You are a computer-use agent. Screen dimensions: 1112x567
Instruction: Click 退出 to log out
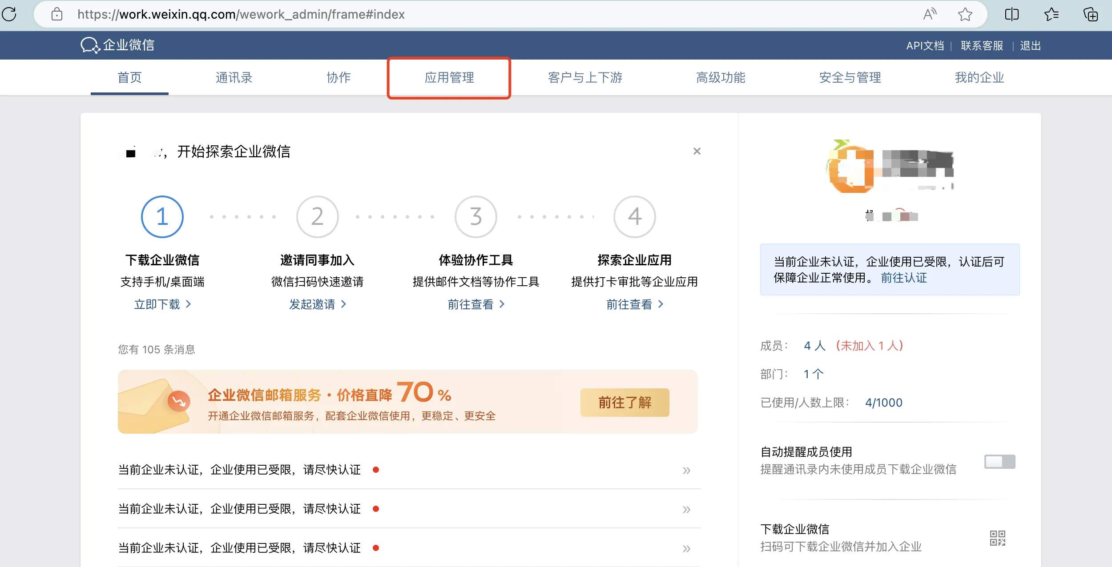point(1030,46)
